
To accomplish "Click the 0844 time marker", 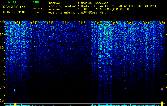I will point(66,23).
